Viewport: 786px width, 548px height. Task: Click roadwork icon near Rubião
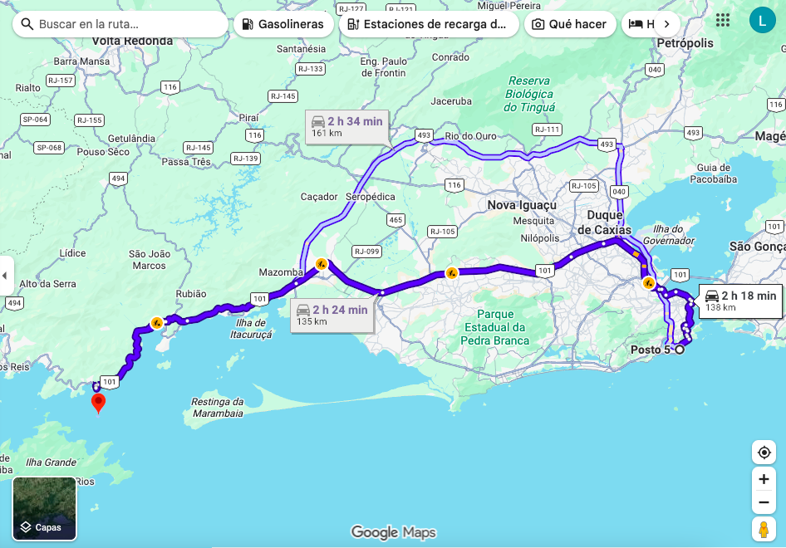point(157,323)
